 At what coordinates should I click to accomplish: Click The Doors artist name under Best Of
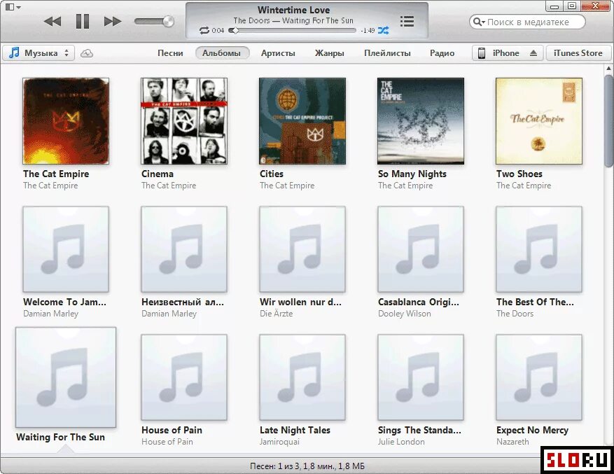[515, 314]
